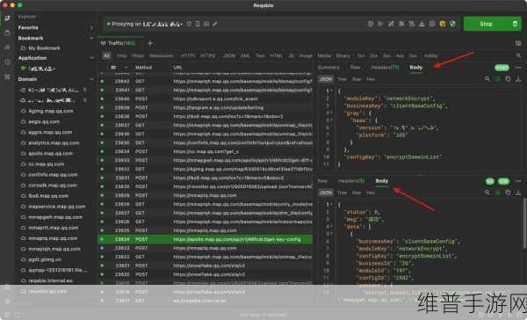This screenshot has width=527, height=320.
Task: Search within the request Body panel
Action: tap(487, 79)
